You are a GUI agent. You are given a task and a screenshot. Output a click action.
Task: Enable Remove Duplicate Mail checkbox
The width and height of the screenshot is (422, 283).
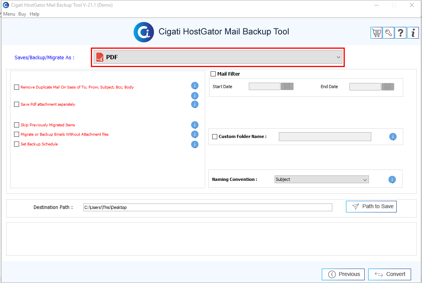click(x=17, y=87)
